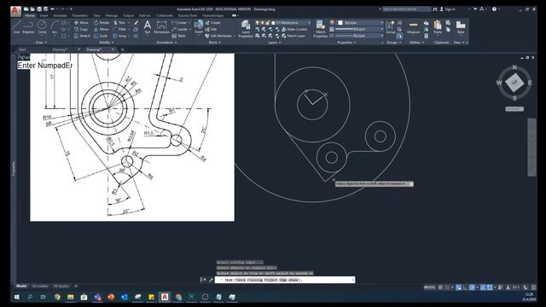
Task: Activate the Array command
Action: coord(119,36)
